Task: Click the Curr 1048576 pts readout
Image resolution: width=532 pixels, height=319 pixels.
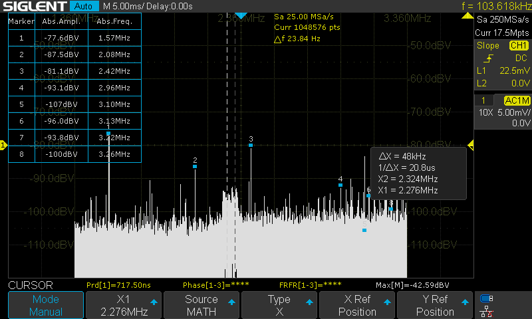Action: (x=307, y=27)
